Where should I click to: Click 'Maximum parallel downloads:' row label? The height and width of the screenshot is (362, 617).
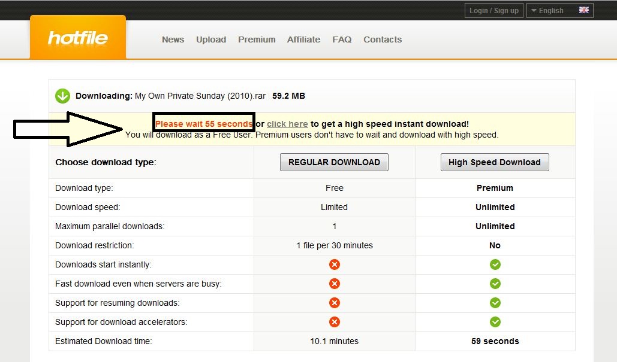pos(110,227)
